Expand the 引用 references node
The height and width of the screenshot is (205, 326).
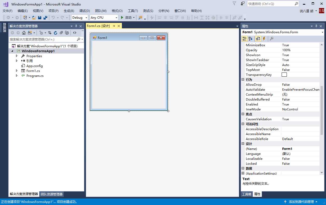[17, 61]
